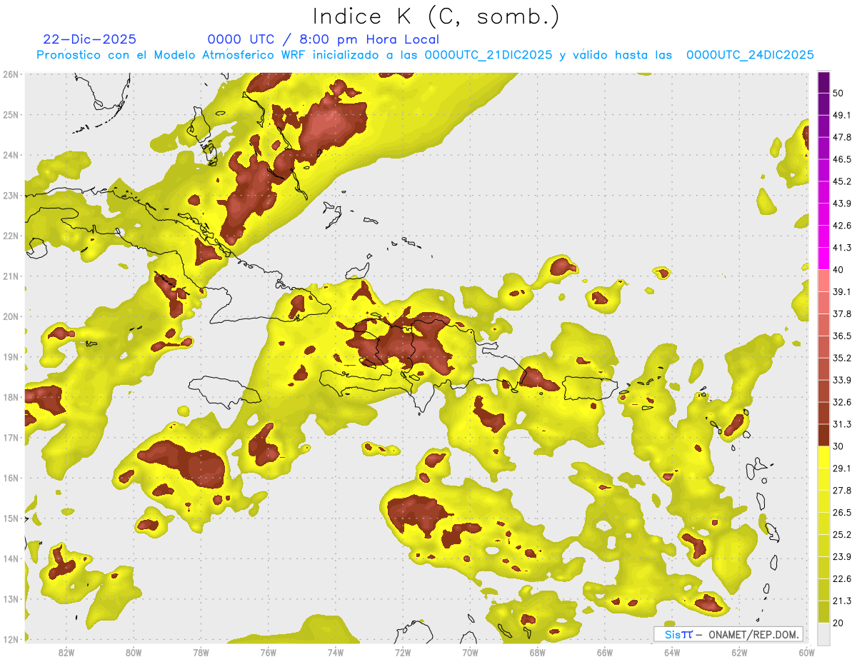The width and height of the screenshot is (857, 662).
Task: Click the "45.2" colorbar value
Action: (841, 181)
